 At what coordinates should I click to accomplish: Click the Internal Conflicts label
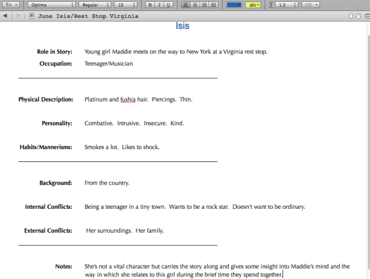click(49, 207)
